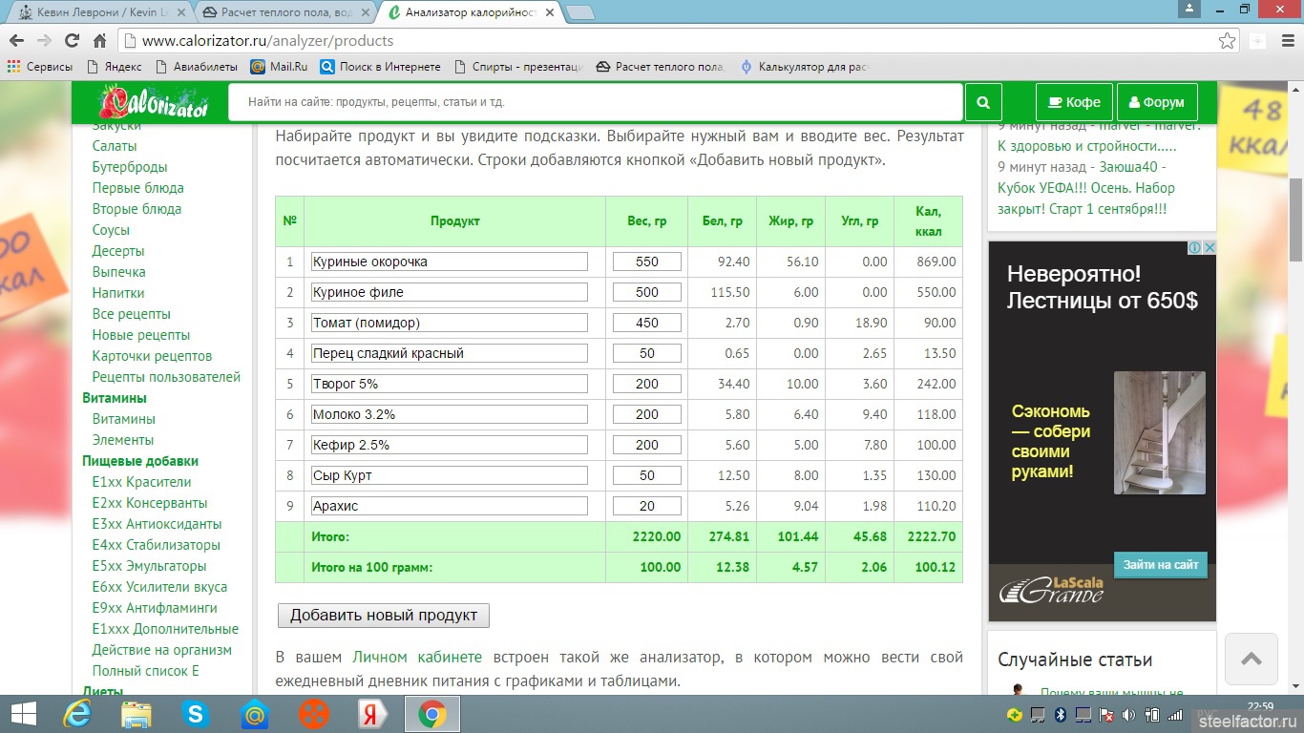Open Карточки рецептов sidebar link
The width and height of the screenshot is (1304, 733).
coord(152,356)
